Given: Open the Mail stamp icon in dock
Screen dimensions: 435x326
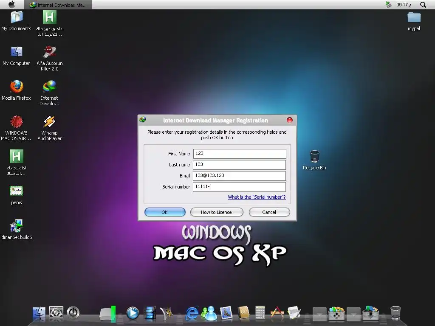Looking at the screenshot, I should (226, 313).
